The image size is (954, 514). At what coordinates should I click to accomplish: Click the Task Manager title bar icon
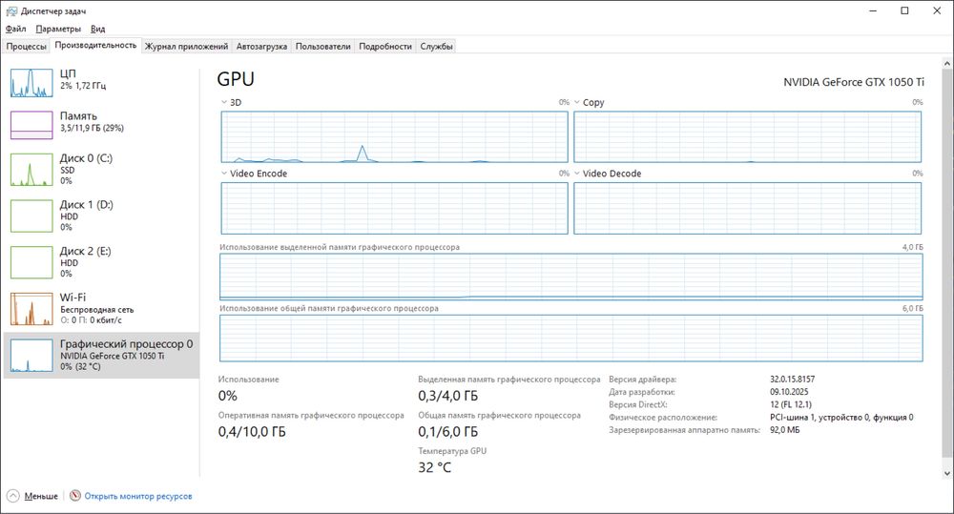(x=10, y=10)
